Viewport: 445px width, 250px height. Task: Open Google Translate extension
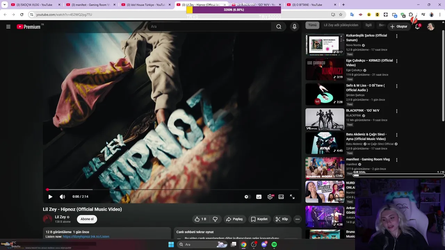pyautogui.click(x=352, y=15)
